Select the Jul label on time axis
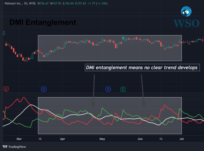 click(x=182, y=139)
